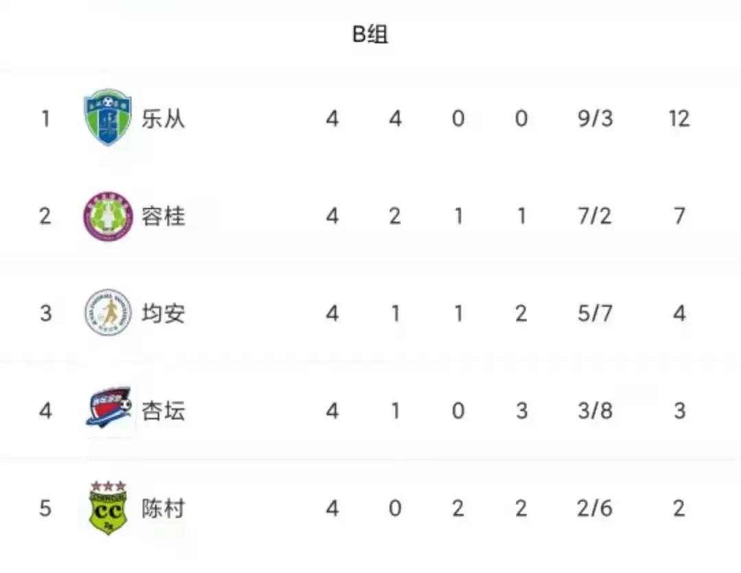Click 乐从's 12 points total
Screen dimensions: 741x573
click(x=679, y=119)
